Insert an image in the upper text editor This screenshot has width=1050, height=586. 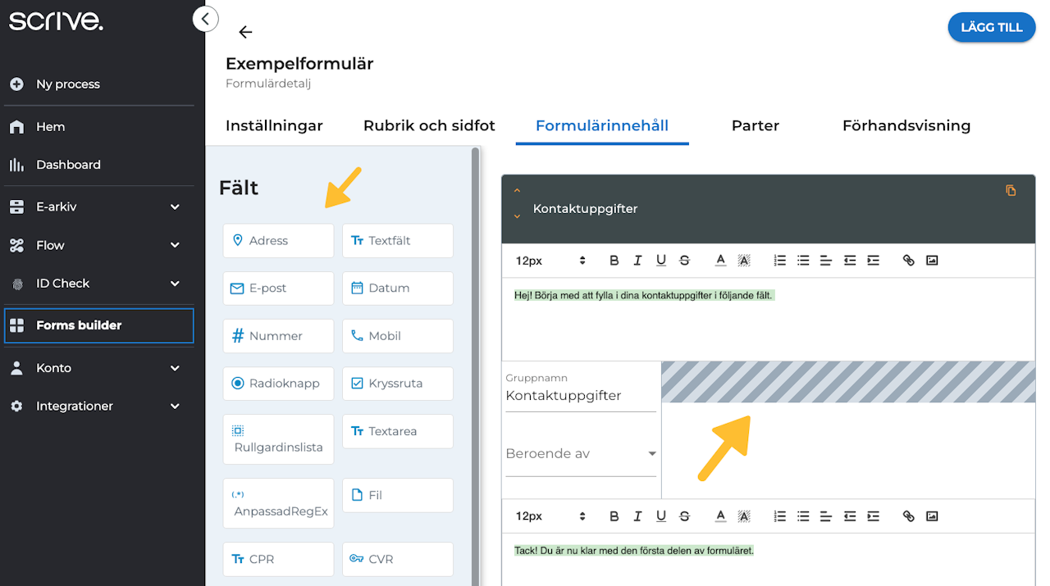(x=932, y=261)
